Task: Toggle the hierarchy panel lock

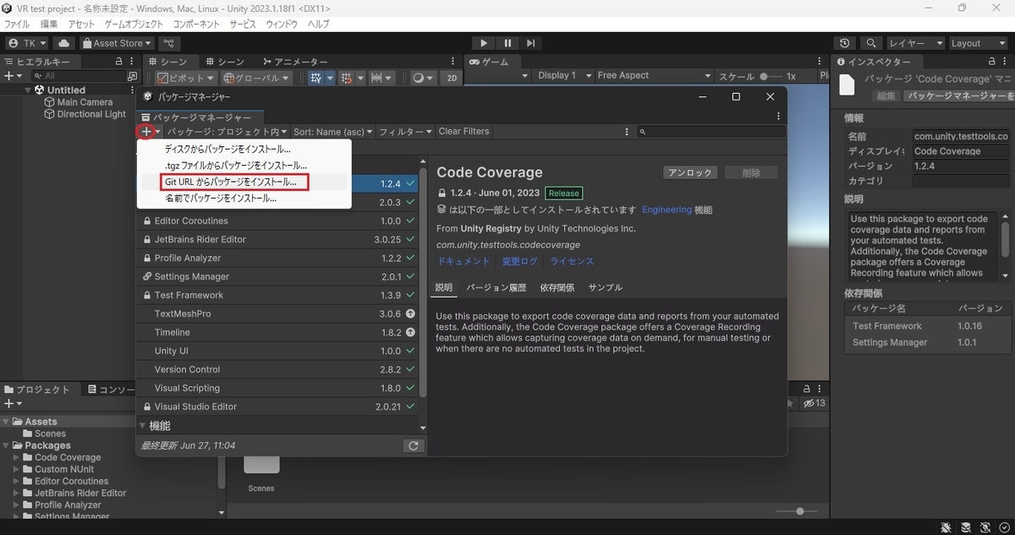Action: point(118,62)
